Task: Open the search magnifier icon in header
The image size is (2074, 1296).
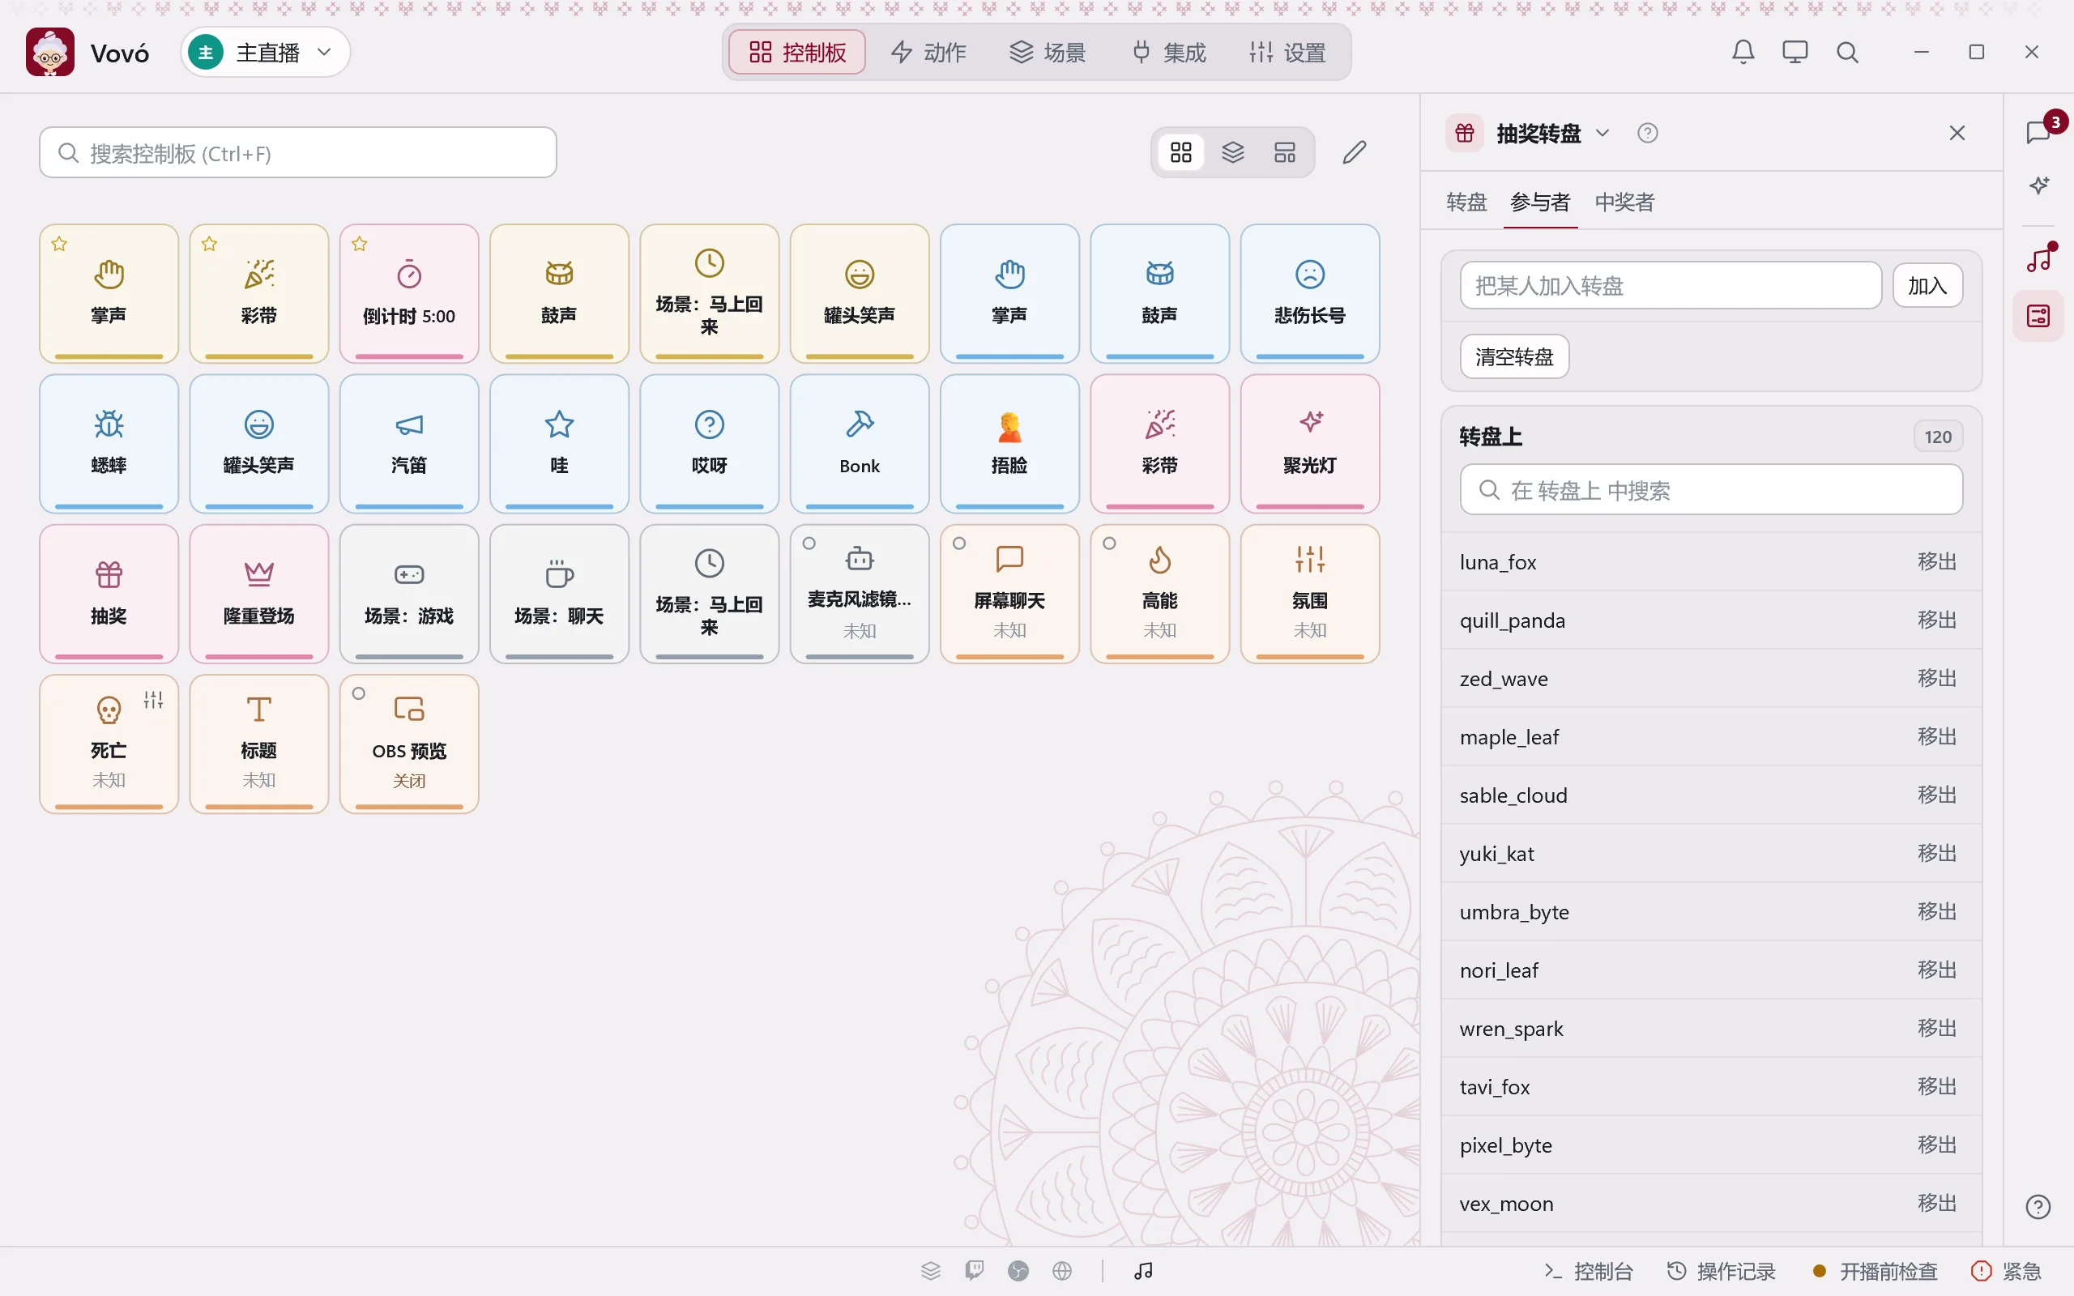Action: 1847,53
